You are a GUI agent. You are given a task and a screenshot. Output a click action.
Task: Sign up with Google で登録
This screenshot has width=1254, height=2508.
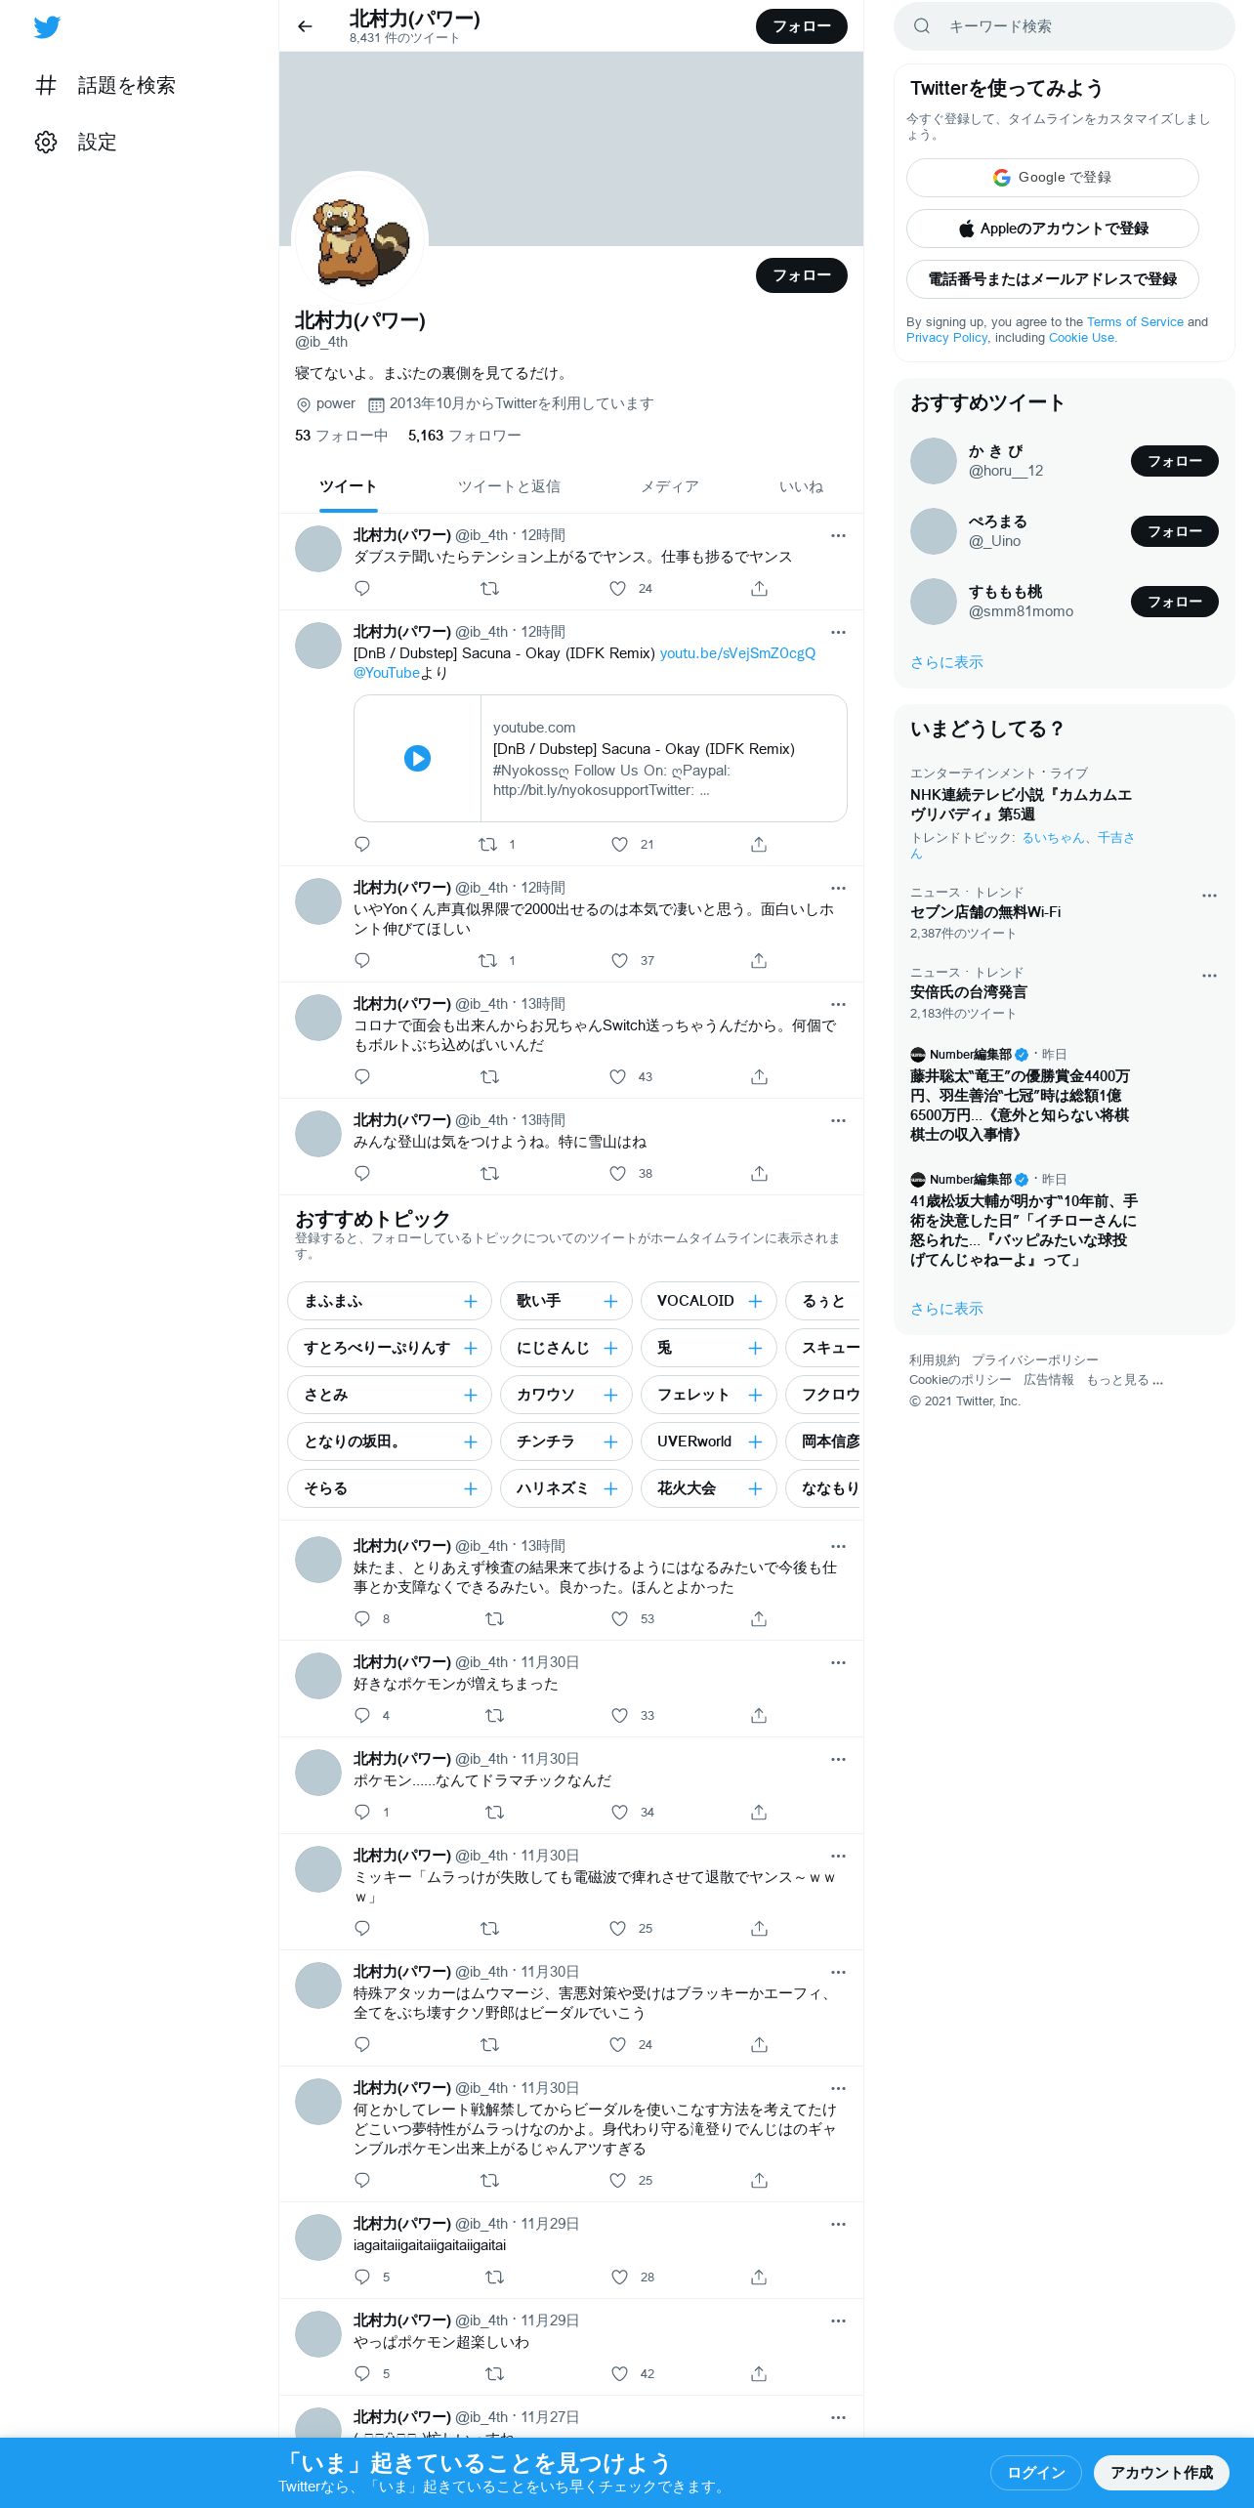coord(1052,177)
